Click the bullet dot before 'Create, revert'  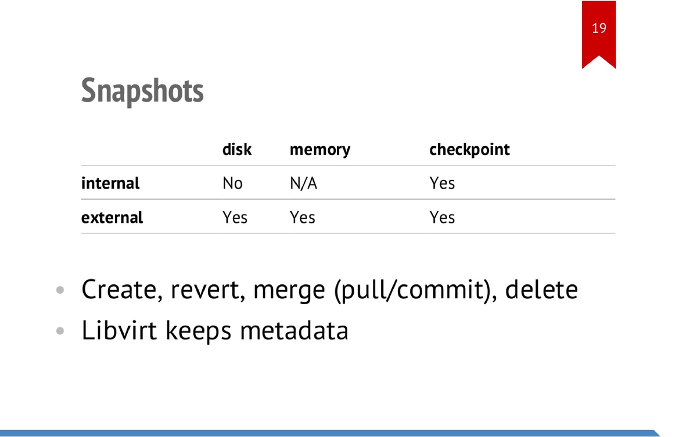60,290
